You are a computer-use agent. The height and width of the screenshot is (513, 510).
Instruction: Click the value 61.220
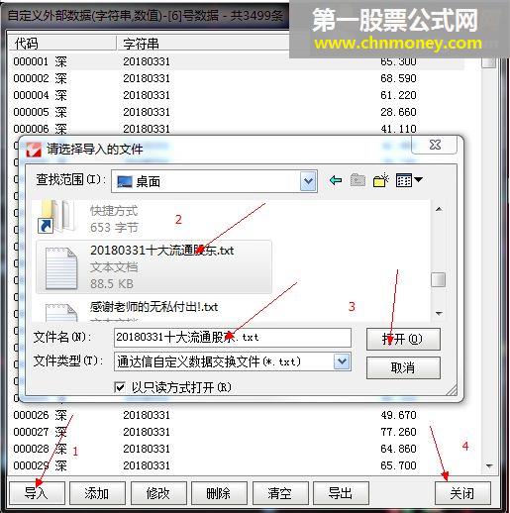click(398, 95)
